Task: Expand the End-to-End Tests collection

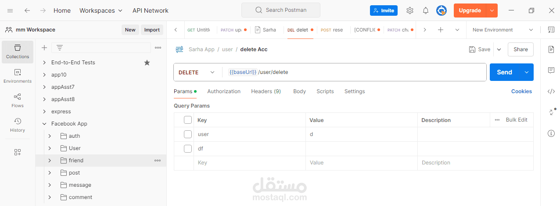Action: 44,63
